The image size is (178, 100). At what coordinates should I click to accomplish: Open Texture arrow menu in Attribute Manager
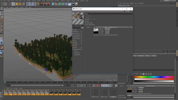point(128,86)
